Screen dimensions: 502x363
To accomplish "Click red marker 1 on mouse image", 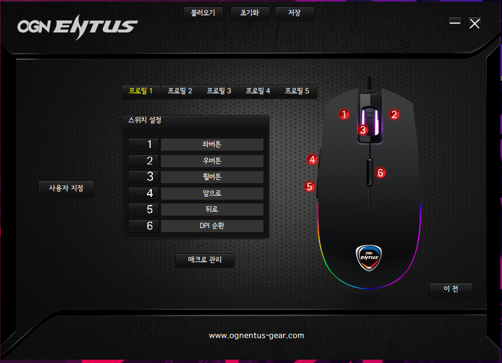I will click(344, 114).
